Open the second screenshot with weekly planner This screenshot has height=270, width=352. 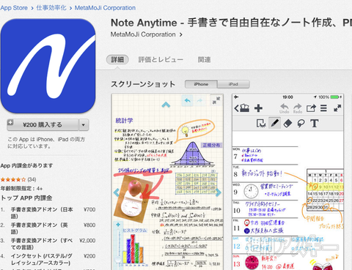tap(287, 181)
